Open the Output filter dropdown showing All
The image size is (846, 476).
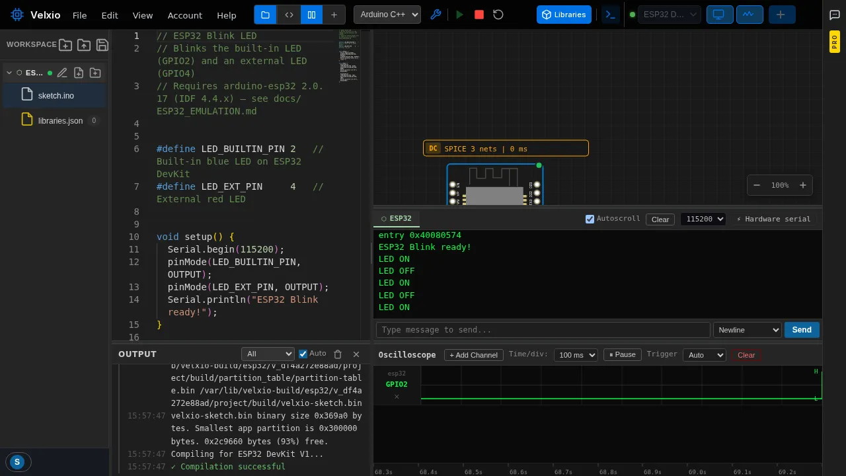(x=268, y=354)
